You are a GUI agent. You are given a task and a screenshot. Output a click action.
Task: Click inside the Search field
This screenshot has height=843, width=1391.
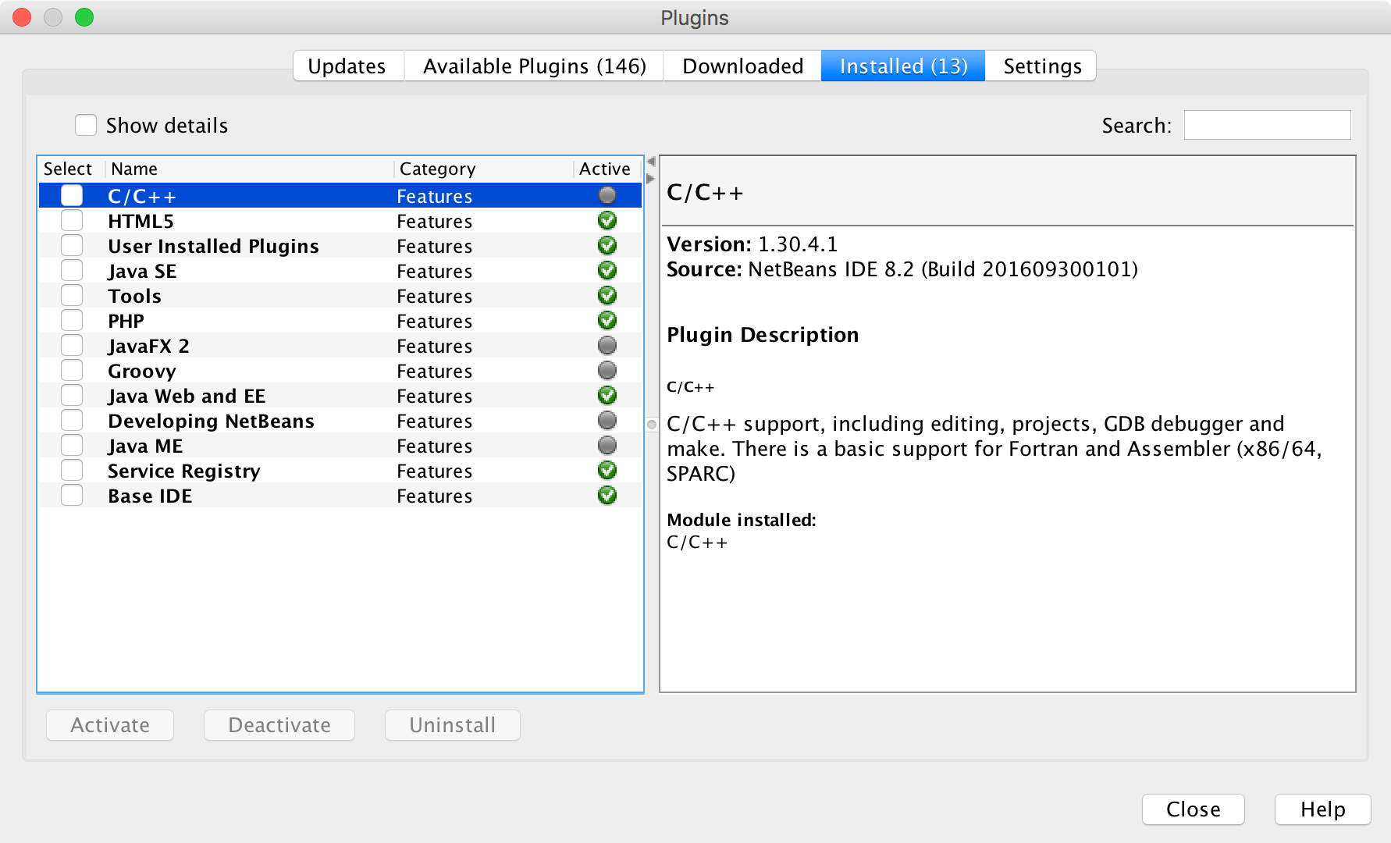click(1267, 124)
